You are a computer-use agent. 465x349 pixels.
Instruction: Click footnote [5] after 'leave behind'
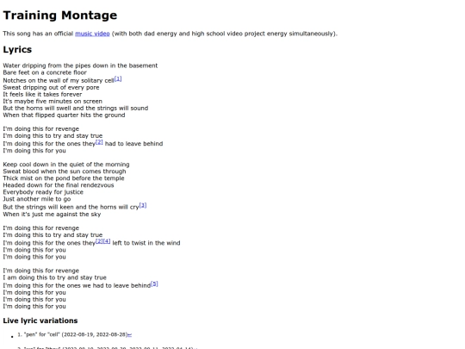point(154,284)
